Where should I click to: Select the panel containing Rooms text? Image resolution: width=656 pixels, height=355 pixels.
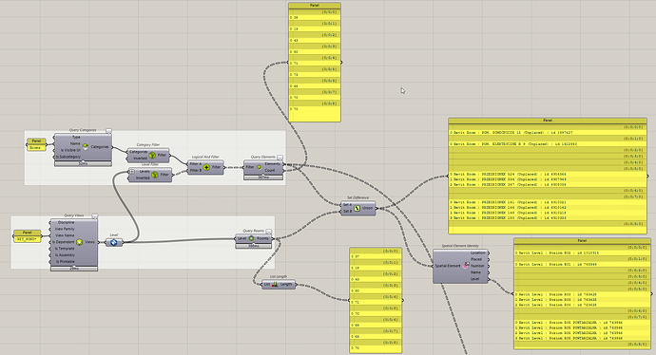click(x=36, y=144)
